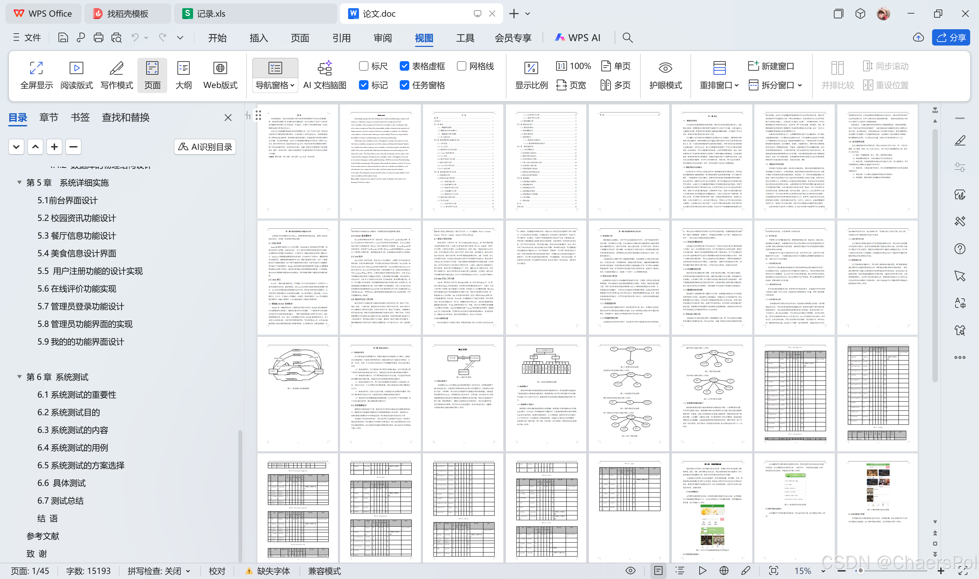Viewport: 979px width, 579px height.
Task: Open WPS AI
Action: pyautogui.click(x=577, y=37)
